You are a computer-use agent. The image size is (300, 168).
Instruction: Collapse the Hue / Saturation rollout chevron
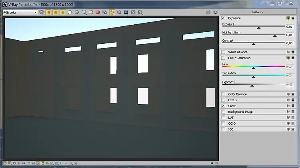click(288, 58)
